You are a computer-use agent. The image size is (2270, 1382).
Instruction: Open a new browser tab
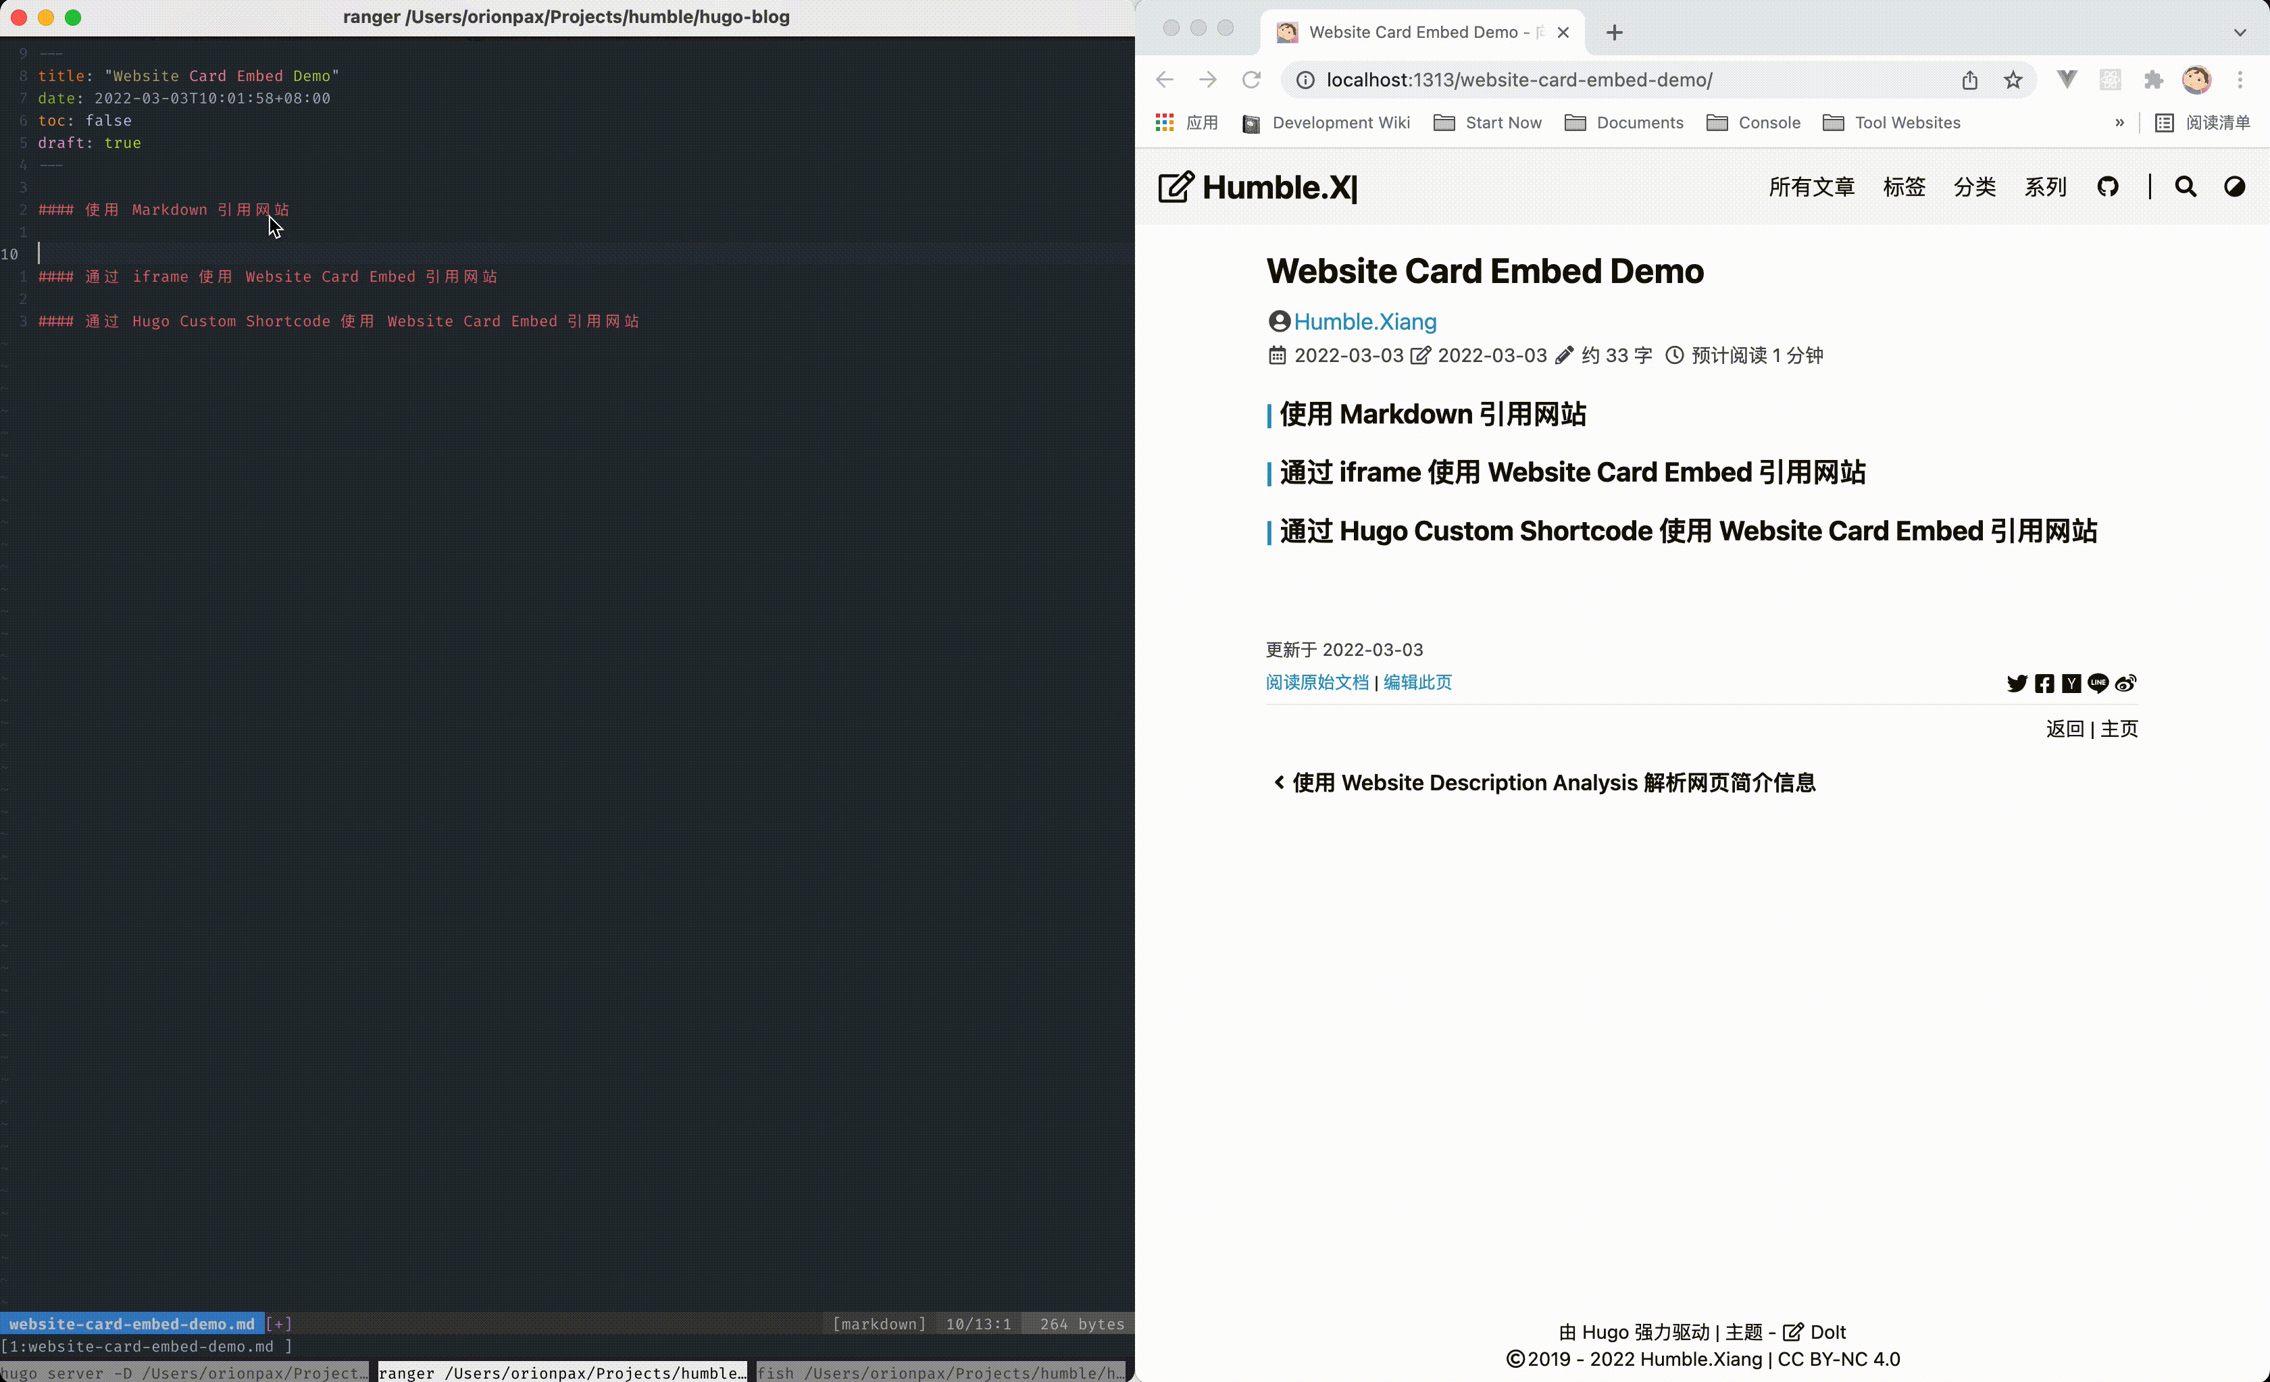(1614, 33)
